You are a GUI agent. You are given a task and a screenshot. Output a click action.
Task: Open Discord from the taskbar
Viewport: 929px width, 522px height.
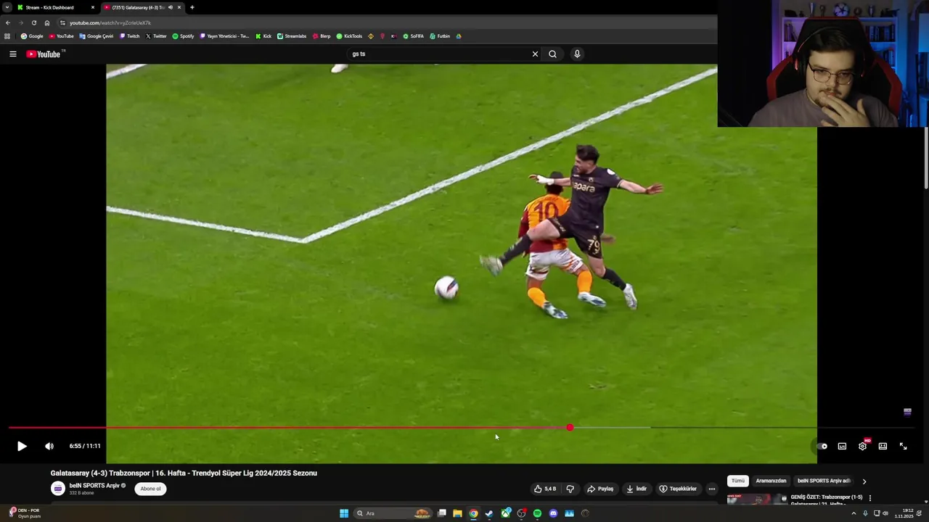click(553, 513)
